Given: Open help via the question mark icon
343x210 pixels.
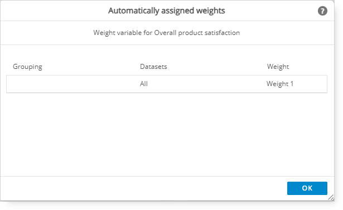Looking at the screenshot, I should point(322,11).
